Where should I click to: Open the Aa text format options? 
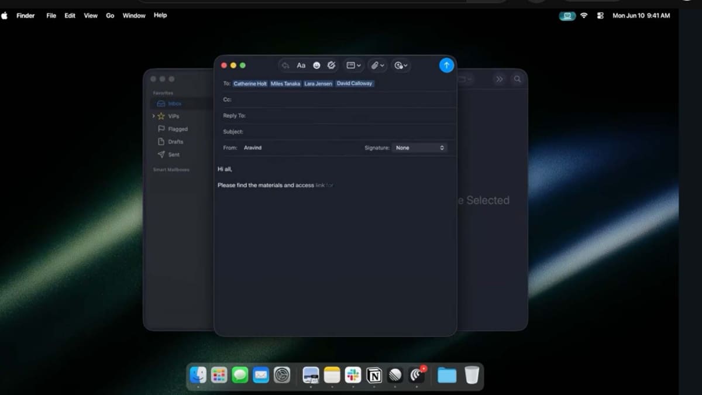click(301, 66)
